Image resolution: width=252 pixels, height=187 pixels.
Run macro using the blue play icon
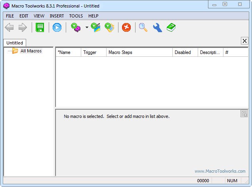57,27
